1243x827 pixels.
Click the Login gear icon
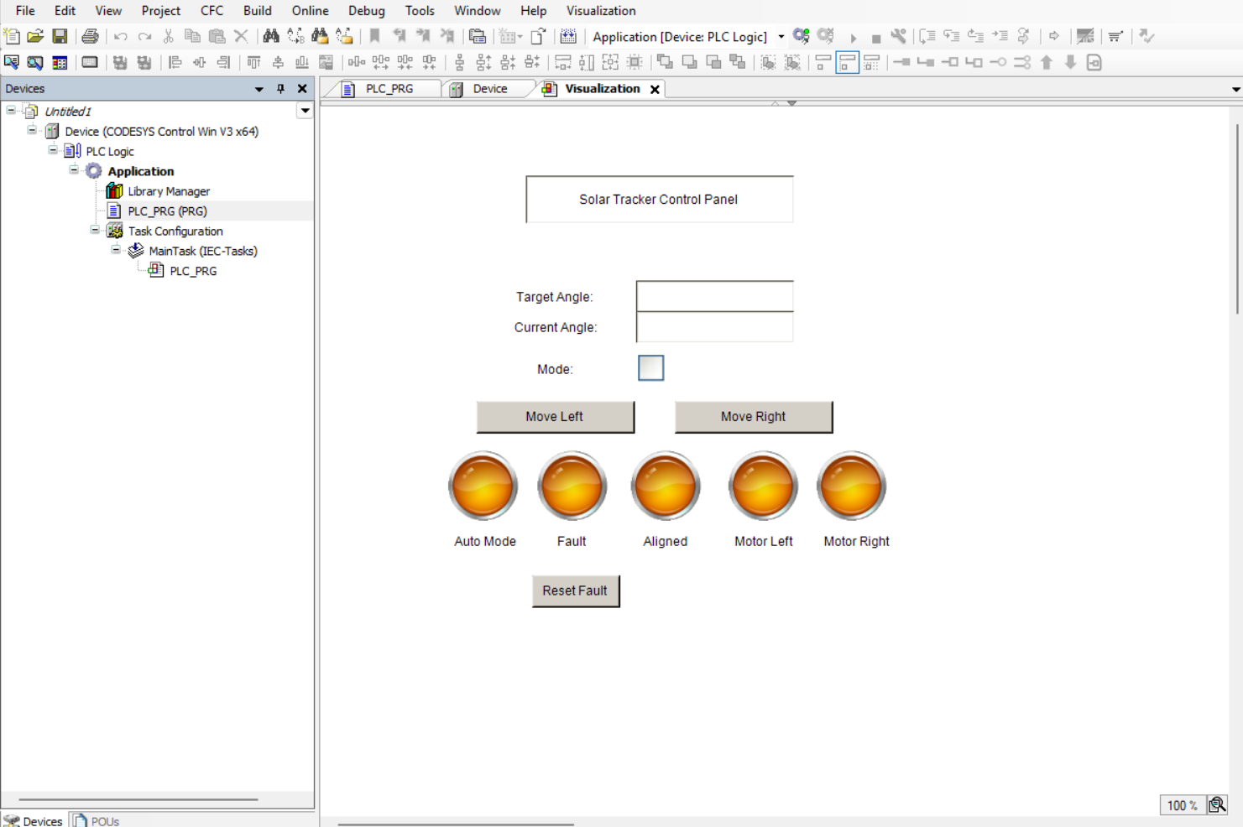[802, 36]
